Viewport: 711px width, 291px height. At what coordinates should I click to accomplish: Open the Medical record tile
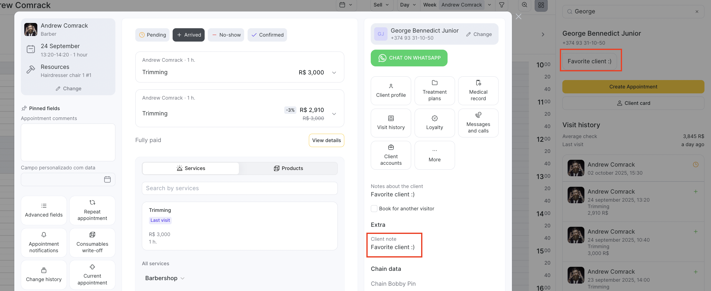478,91
